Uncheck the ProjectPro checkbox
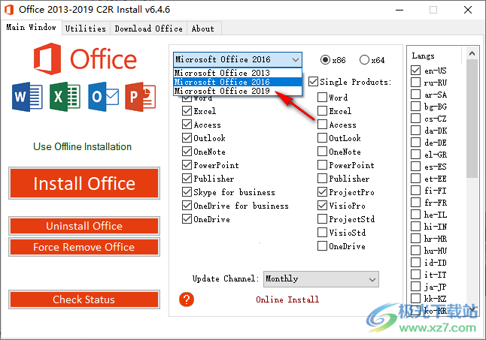 pyautogui.click(x=322, y=192)
